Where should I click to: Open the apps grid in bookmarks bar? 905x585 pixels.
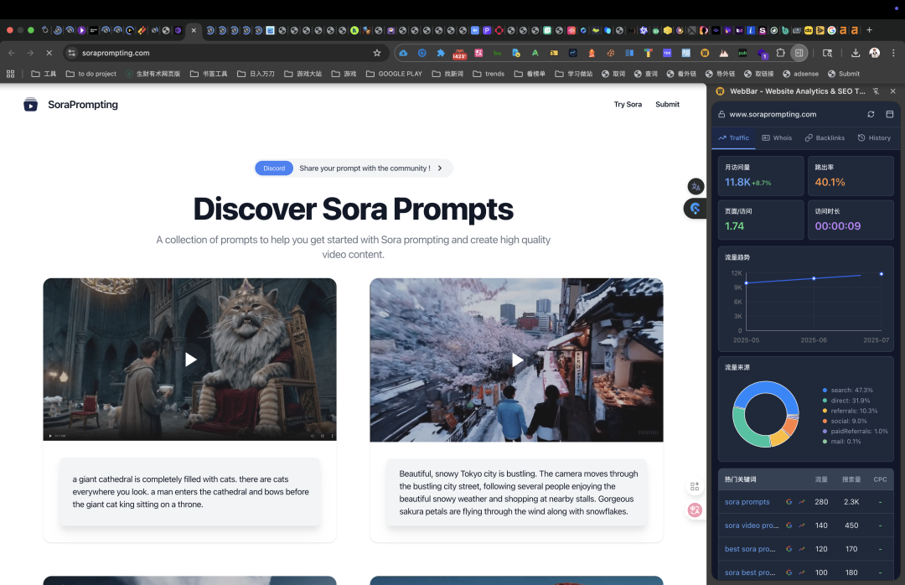point(10,74)
